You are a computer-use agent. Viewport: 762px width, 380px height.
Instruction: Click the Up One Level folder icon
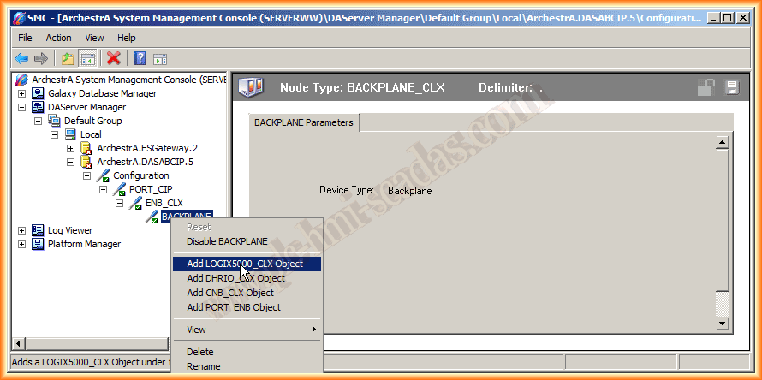point(67,58)
